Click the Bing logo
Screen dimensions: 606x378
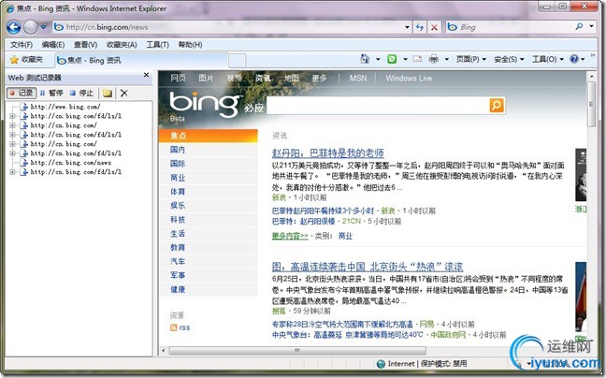pos(205,104)
